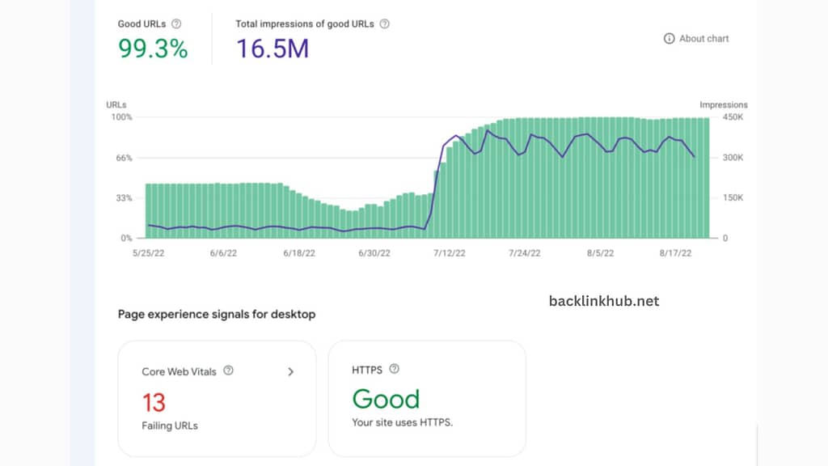
Task: Open the Total impressions help tooltip icon
Action: click(x=384, y=23)
